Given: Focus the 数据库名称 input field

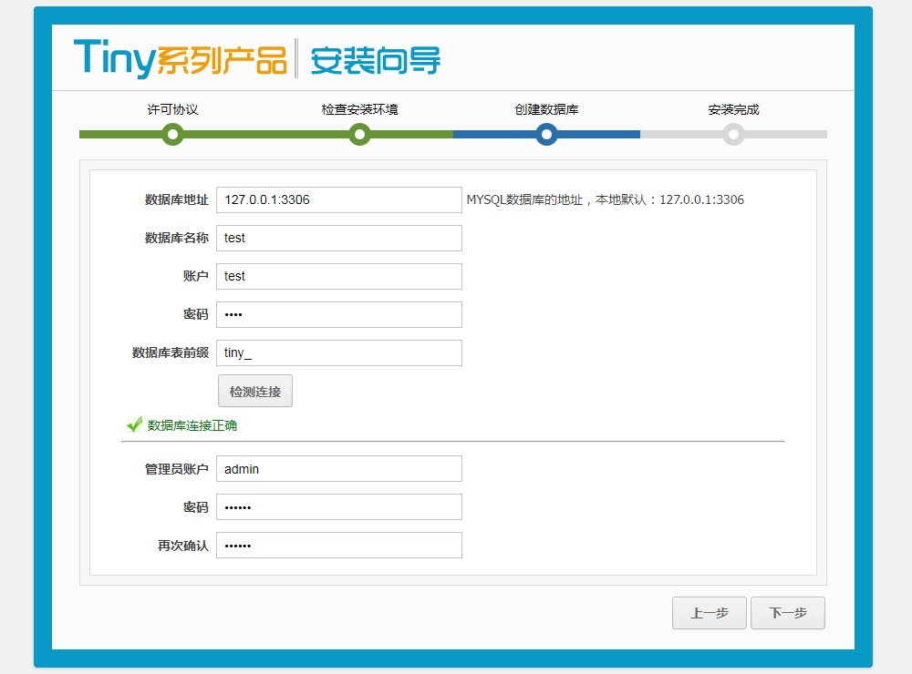Looking at the screenshot, I should tap(339, 239).
